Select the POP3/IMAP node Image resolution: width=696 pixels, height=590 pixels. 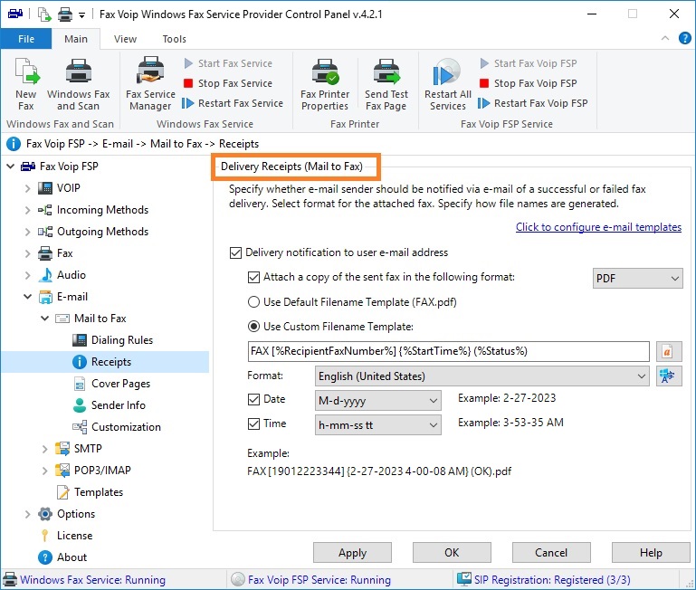coord(102,471)
